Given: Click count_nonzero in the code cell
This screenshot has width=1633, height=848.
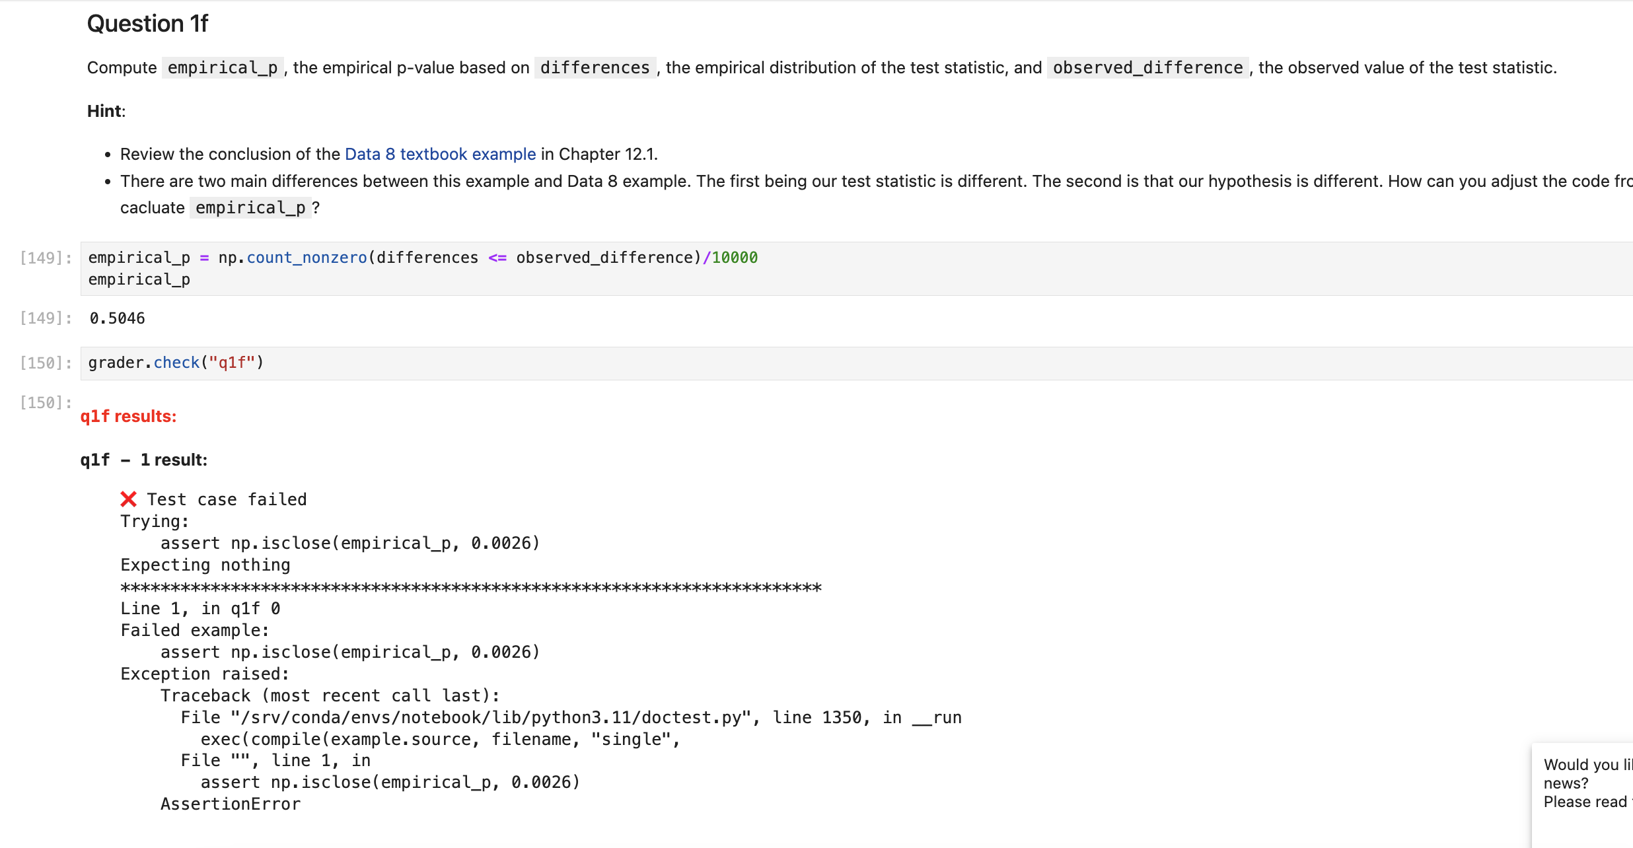Looking at the screenshot, I should [x=307, y=258].
